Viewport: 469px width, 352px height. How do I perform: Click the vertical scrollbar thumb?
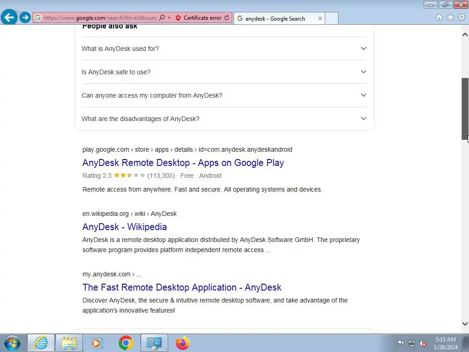[x=465, y=109]
